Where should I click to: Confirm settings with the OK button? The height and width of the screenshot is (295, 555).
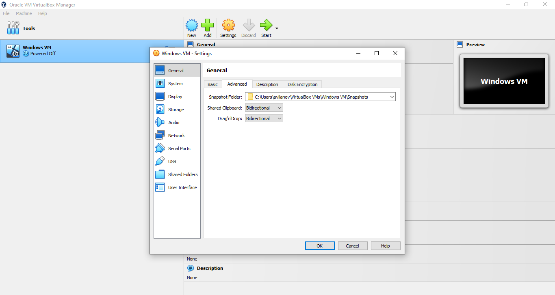[320, 246]
